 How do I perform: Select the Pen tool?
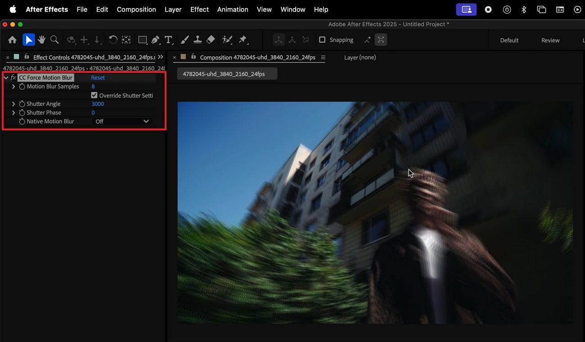[x=156, y=40]
